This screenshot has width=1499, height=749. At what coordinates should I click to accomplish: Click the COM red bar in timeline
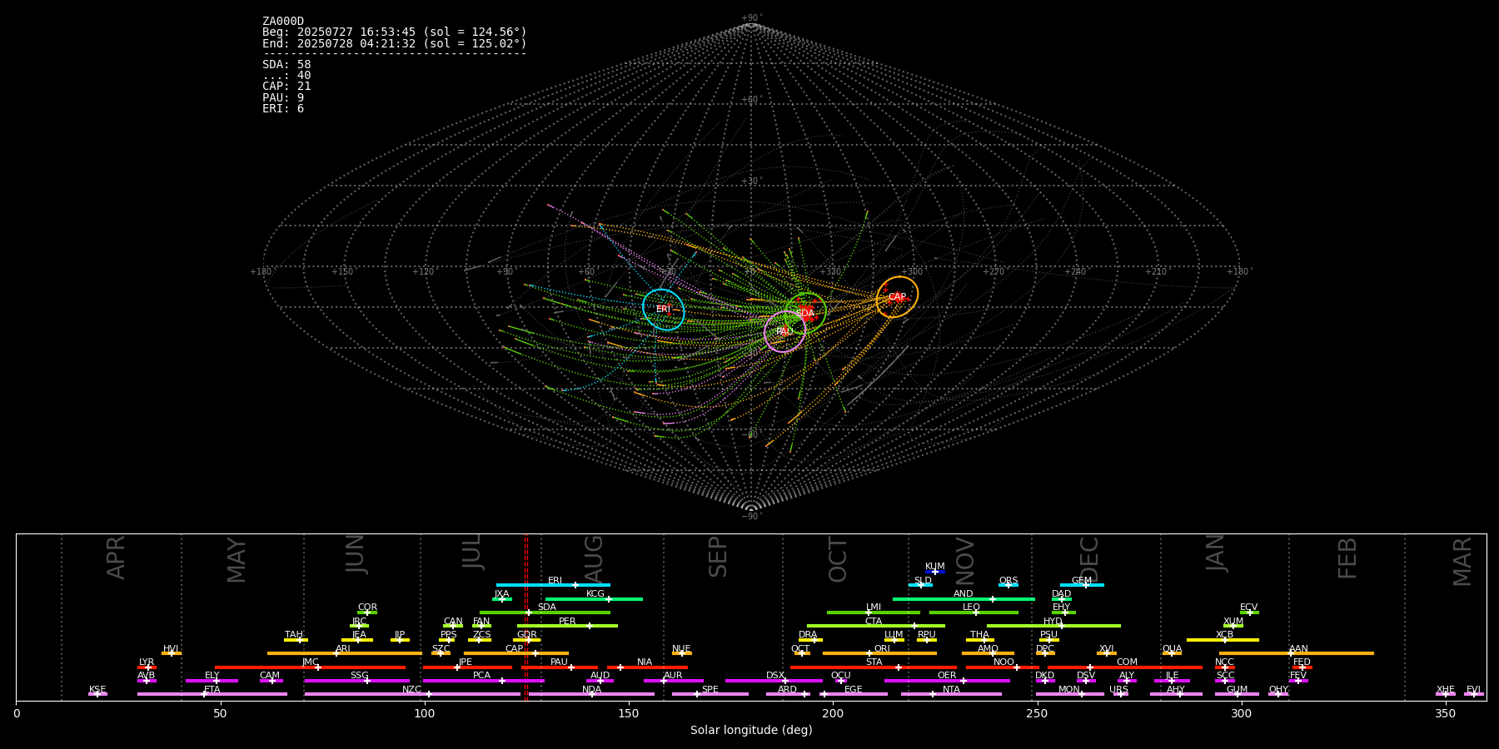[1125, 667]
